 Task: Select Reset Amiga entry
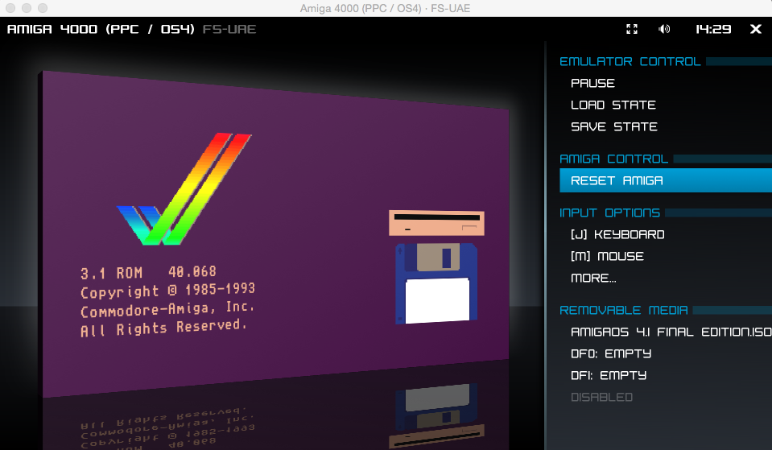[x=666, y=180]
